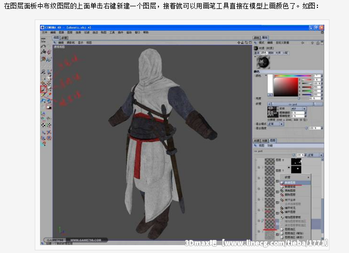The width and height of the screenshot is (349, 253).
Task: Choose 向下合并 from the context menu
Action: (x=295, y=200)
